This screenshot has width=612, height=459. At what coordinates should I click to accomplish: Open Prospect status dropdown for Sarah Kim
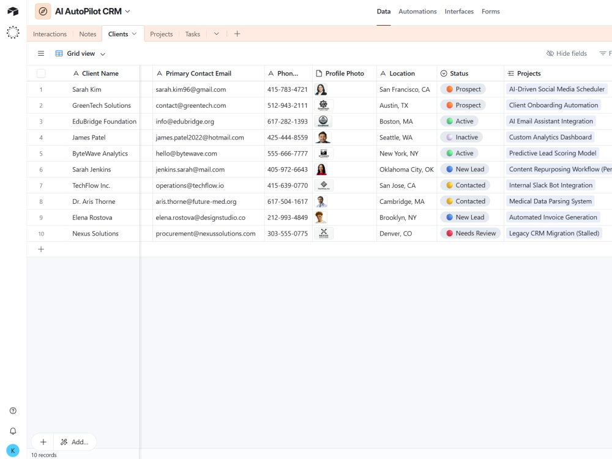pos(463,89)
